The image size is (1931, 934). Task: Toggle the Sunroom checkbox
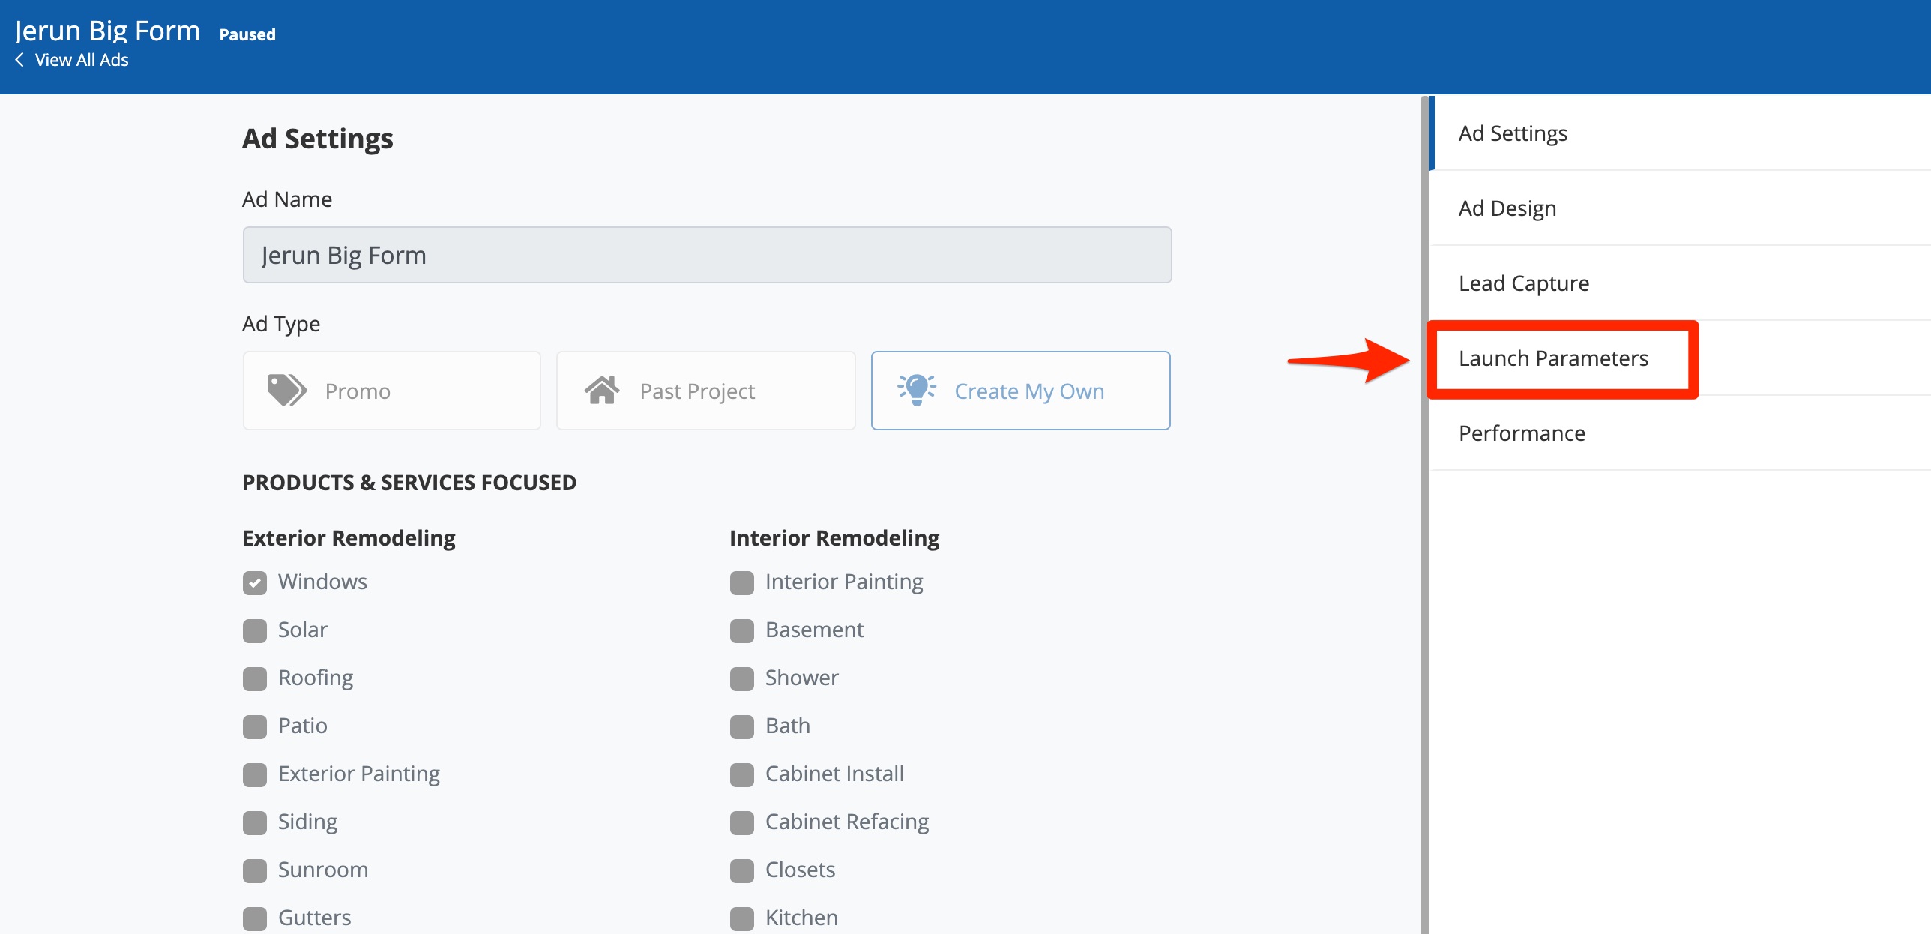click(255, 870)
